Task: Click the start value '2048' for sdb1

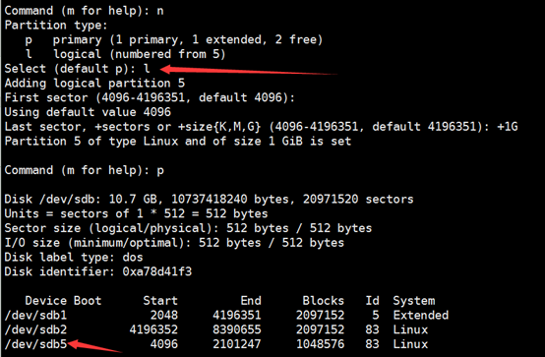Action: point(164,316)
